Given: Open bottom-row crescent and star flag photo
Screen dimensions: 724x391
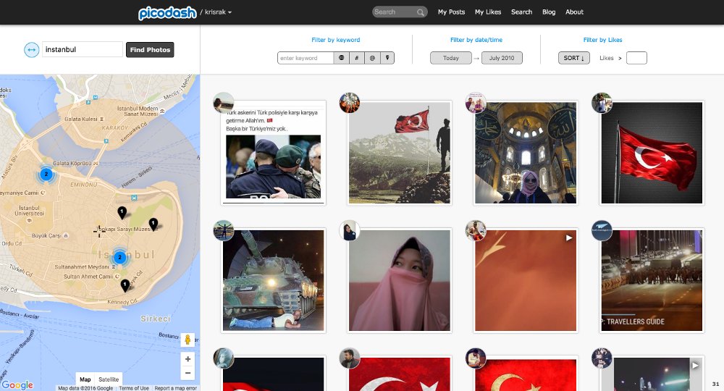Looking at the screenshot, I should click(x=400, y=374).
